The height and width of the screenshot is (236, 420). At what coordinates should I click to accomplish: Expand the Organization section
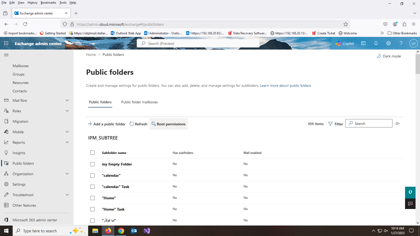pos(67,174)
